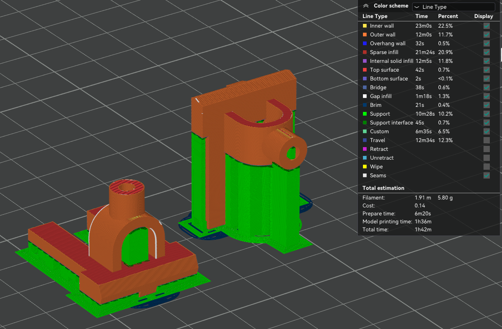Select the Sparse infill legend label

tap(384, 52)
